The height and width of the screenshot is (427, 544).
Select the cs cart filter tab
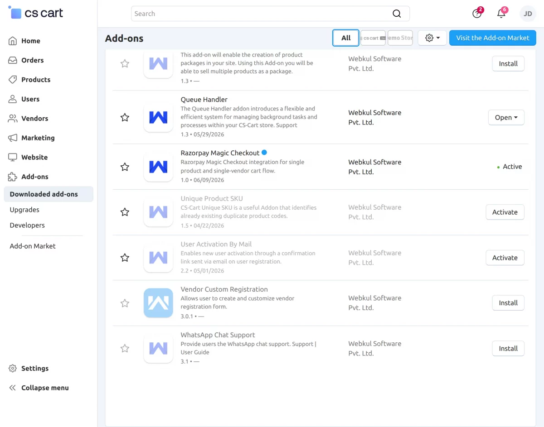pos(373,38)
